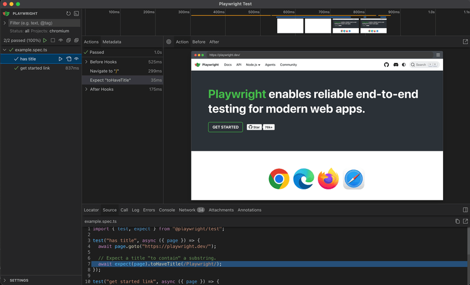
Task: Click the GitHub icon in snapshot navbar
Action: [387, 65]
